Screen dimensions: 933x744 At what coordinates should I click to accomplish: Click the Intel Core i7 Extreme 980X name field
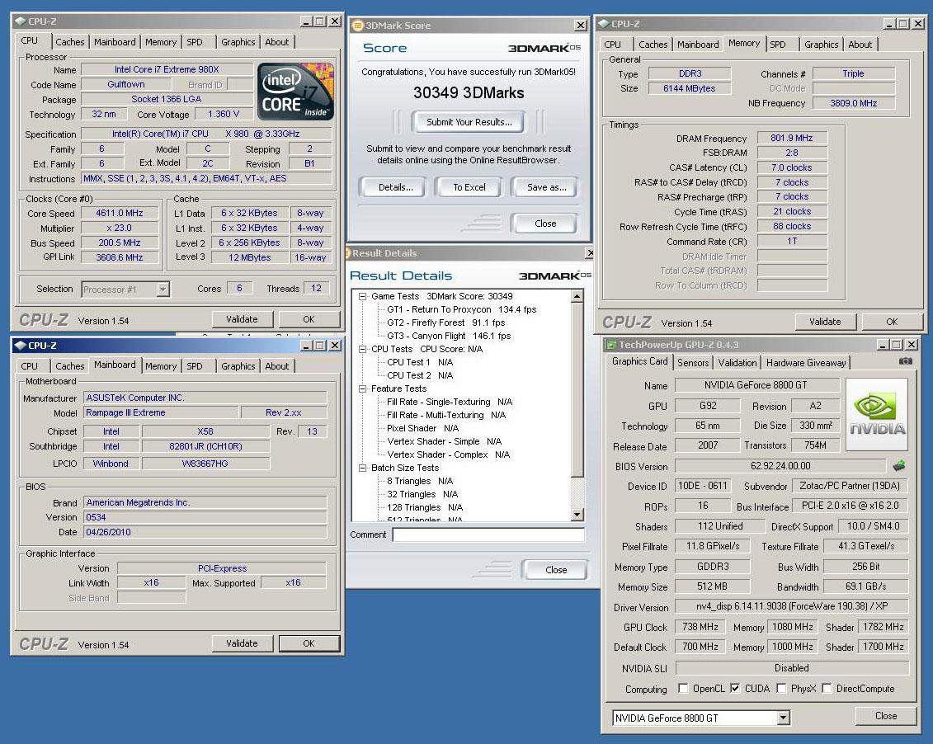(x=167, y=69)
